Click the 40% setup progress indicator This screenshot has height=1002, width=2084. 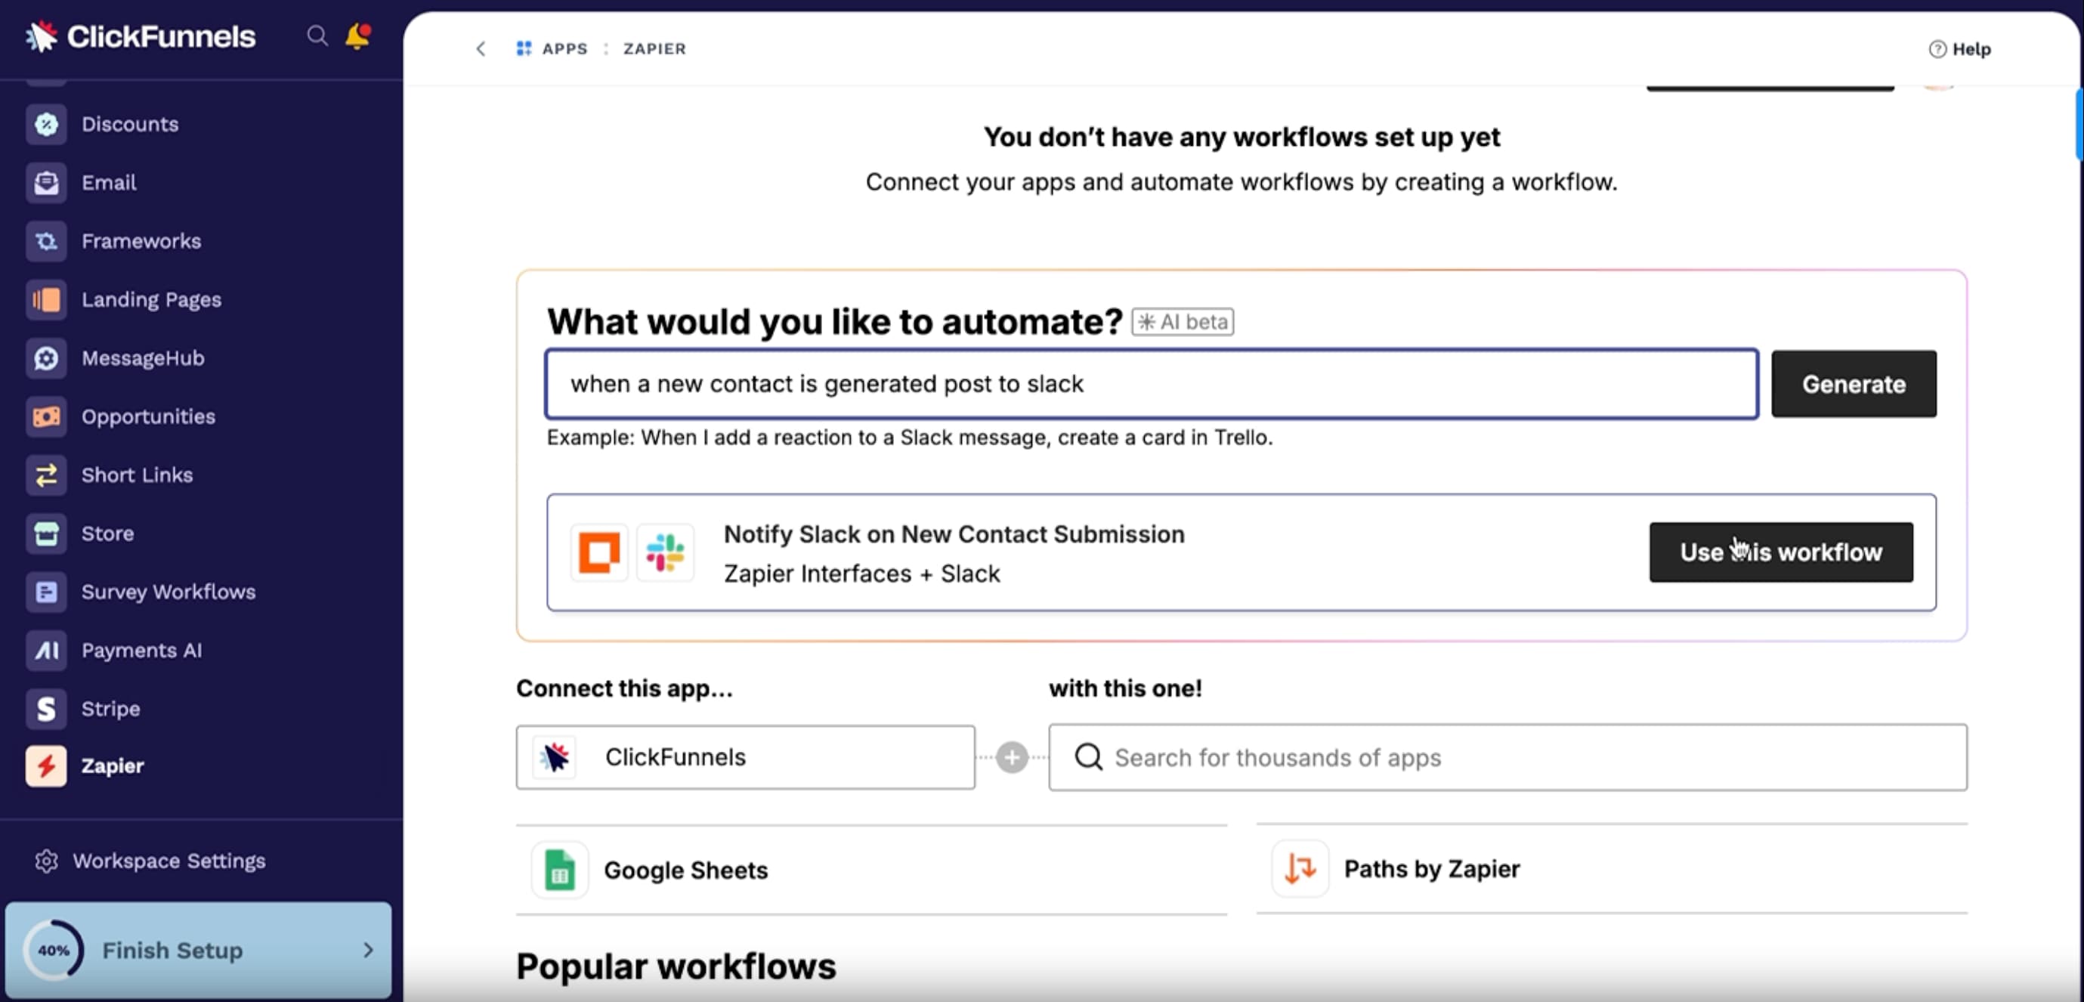[x=55, y=950]
